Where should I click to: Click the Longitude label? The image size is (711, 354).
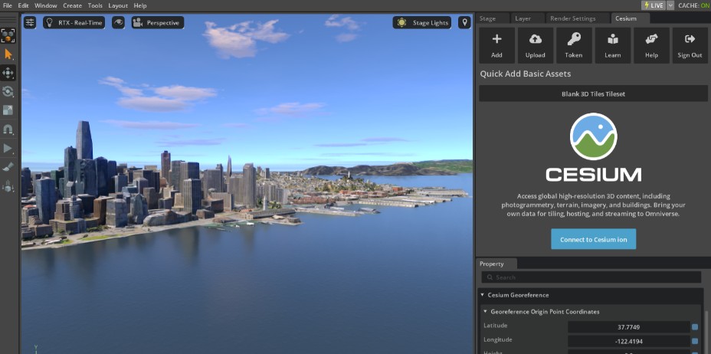pos(497,339)
